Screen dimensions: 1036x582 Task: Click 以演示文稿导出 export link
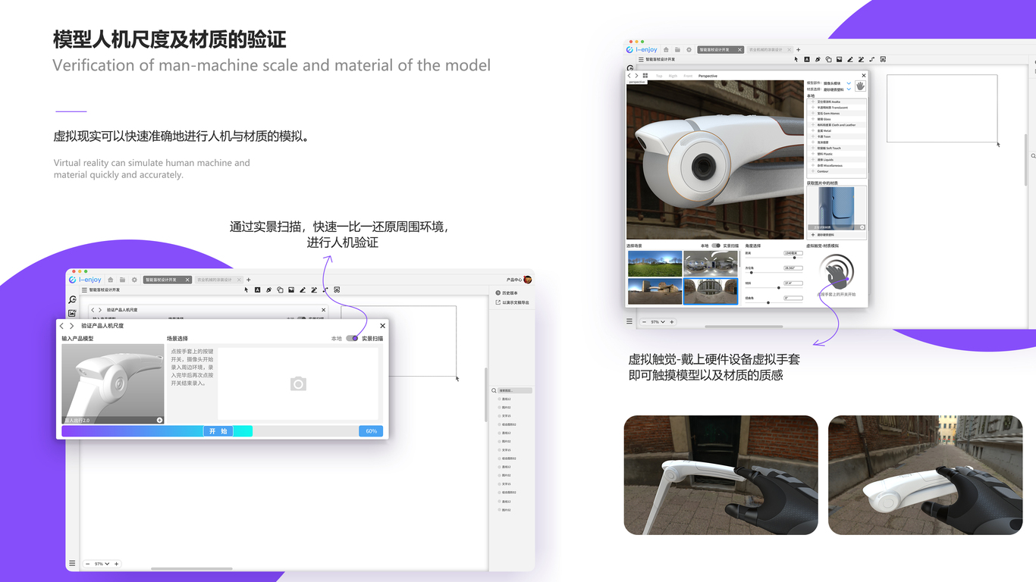(x=512, y=302)
